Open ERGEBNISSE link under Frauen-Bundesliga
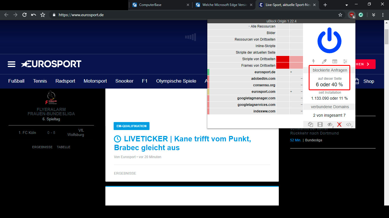Screen dimensions: 389x218 pyautogui.click(x=42, y=147)
